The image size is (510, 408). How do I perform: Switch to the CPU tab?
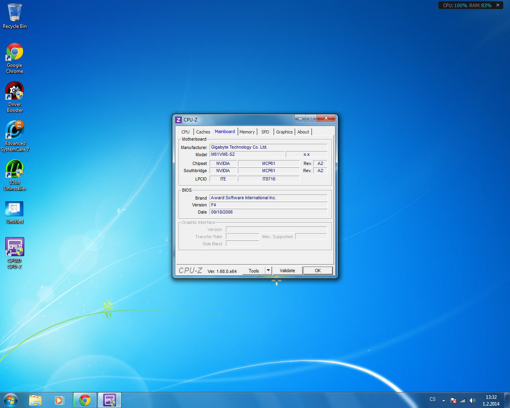(x=186, y=132)
